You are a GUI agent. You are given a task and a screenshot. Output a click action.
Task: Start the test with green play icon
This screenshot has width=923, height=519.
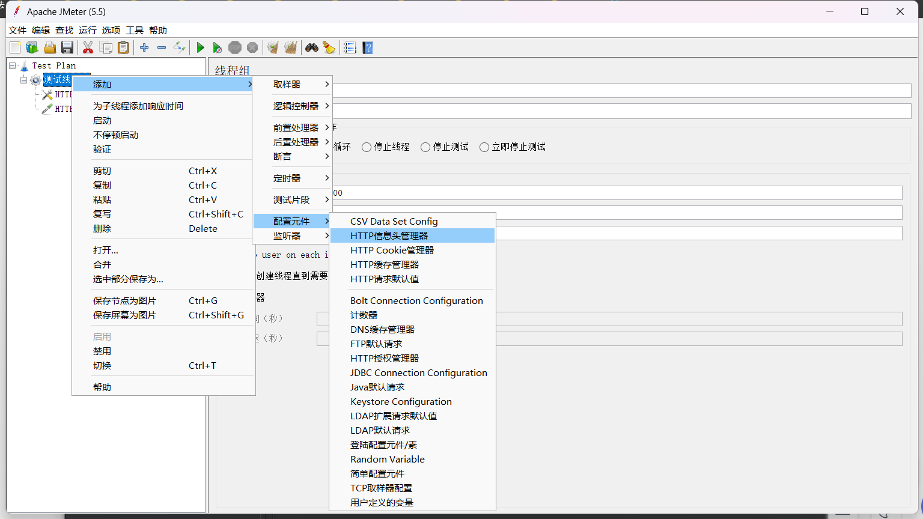point(200,47)
